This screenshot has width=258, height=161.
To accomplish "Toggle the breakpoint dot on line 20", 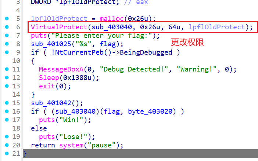I will point(7,145).
